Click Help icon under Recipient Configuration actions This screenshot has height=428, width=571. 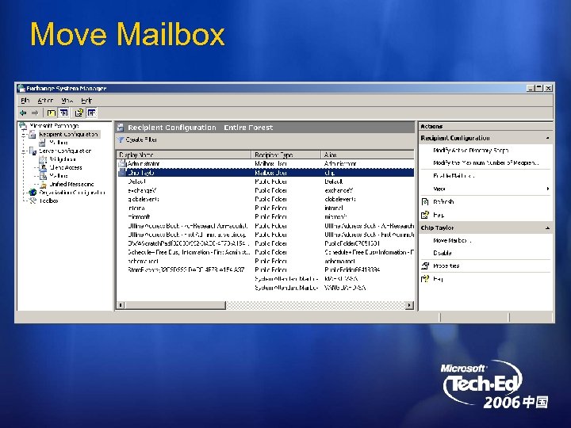point(425,215)
